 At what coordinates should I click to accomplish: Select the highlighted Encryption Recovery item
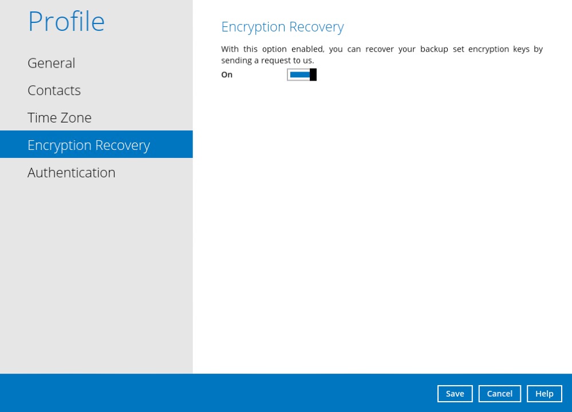(88, 145)
